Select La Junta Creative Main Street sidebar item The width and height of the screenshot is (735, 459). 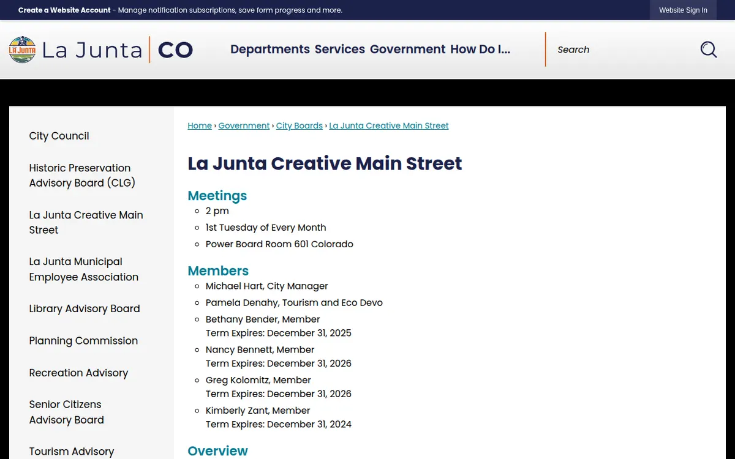point(86,222)
